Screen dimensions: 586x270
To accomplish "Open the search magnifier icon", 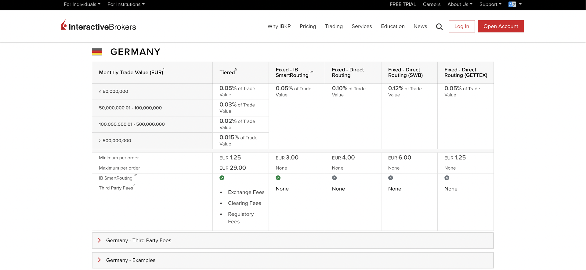I will (x=439, y=27).
